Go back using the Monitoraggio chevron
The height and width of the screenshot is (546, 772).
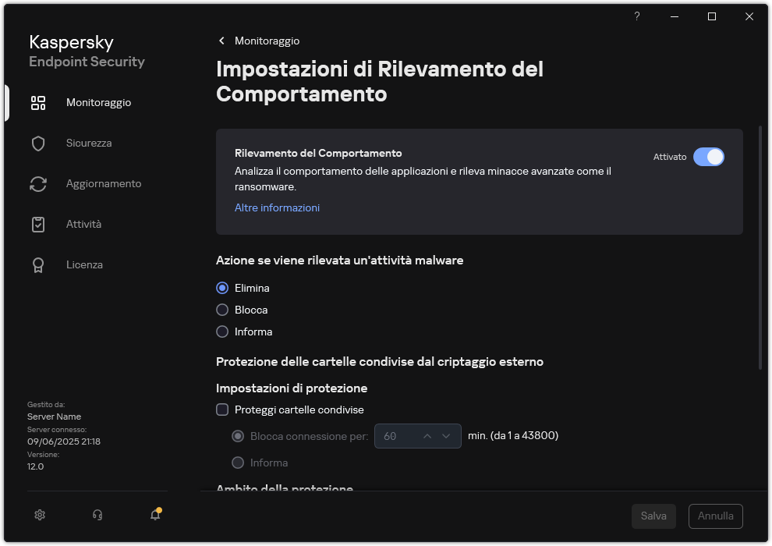[221, 41]
